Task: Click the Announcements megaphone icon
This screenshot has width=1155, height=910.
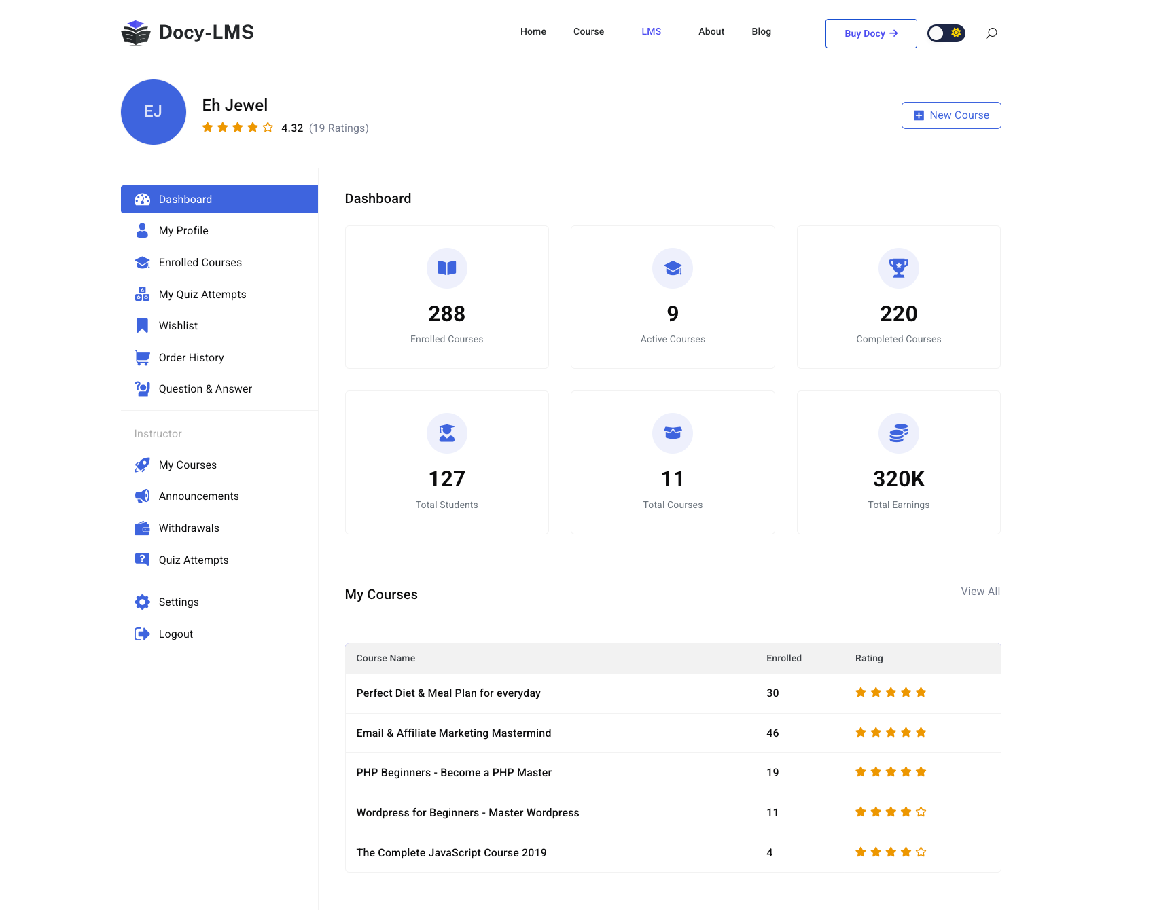Action: pyautogui.click(x=142, y=496)
